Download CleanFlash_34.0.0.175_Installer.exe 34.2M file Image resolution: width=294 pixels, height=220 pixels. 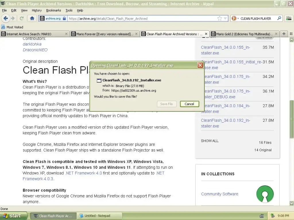[227, 79]
